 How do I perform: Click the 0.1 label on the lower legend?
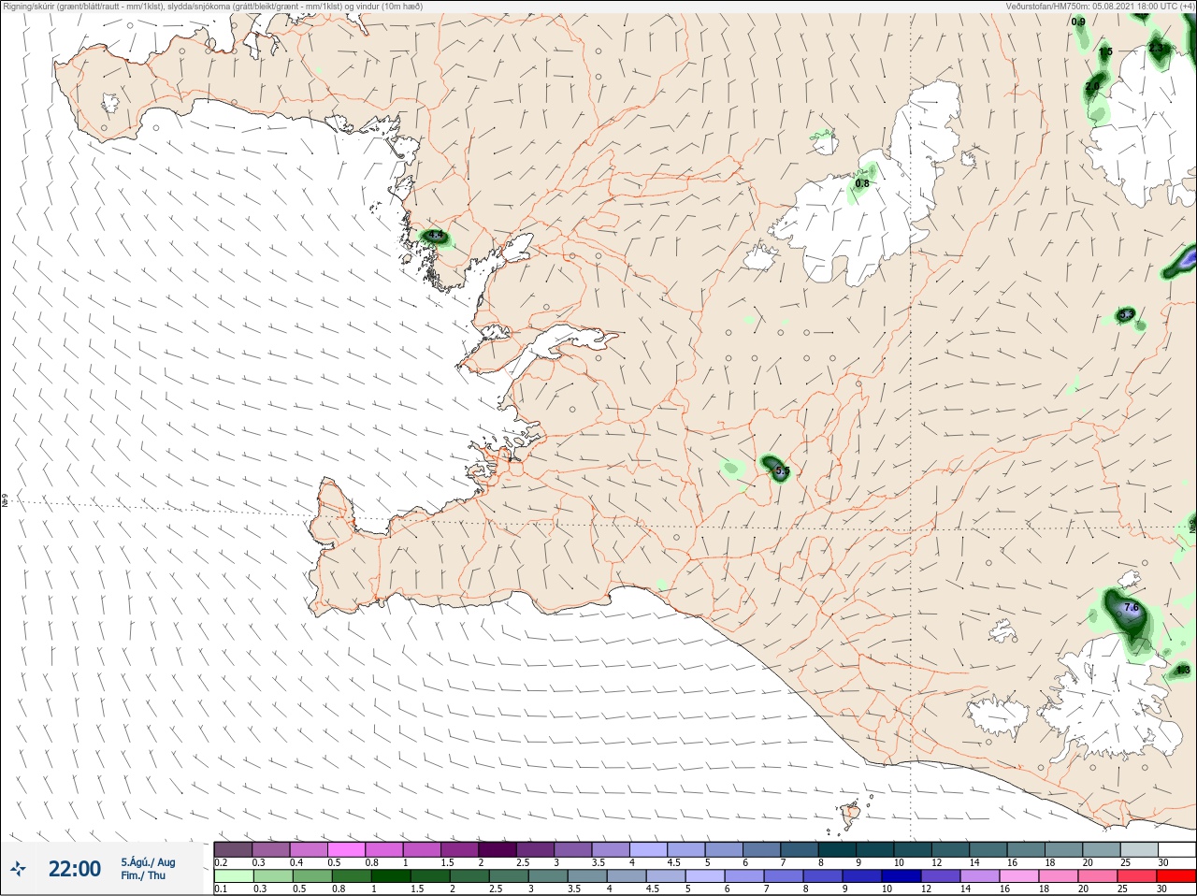[221, 889]
